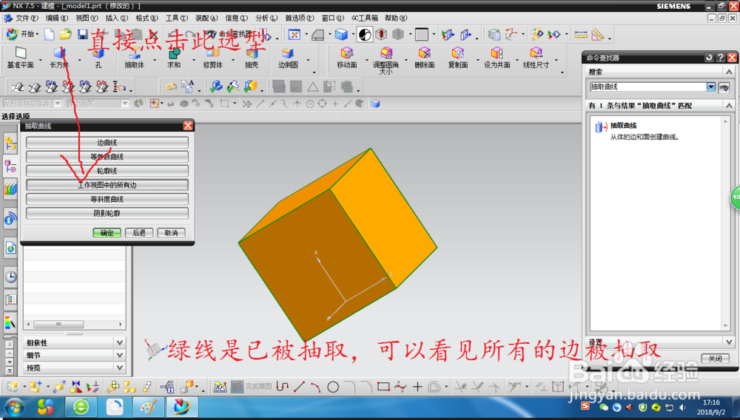Open the 格式 menu
The image size is (740, 420).
[147, 18]
